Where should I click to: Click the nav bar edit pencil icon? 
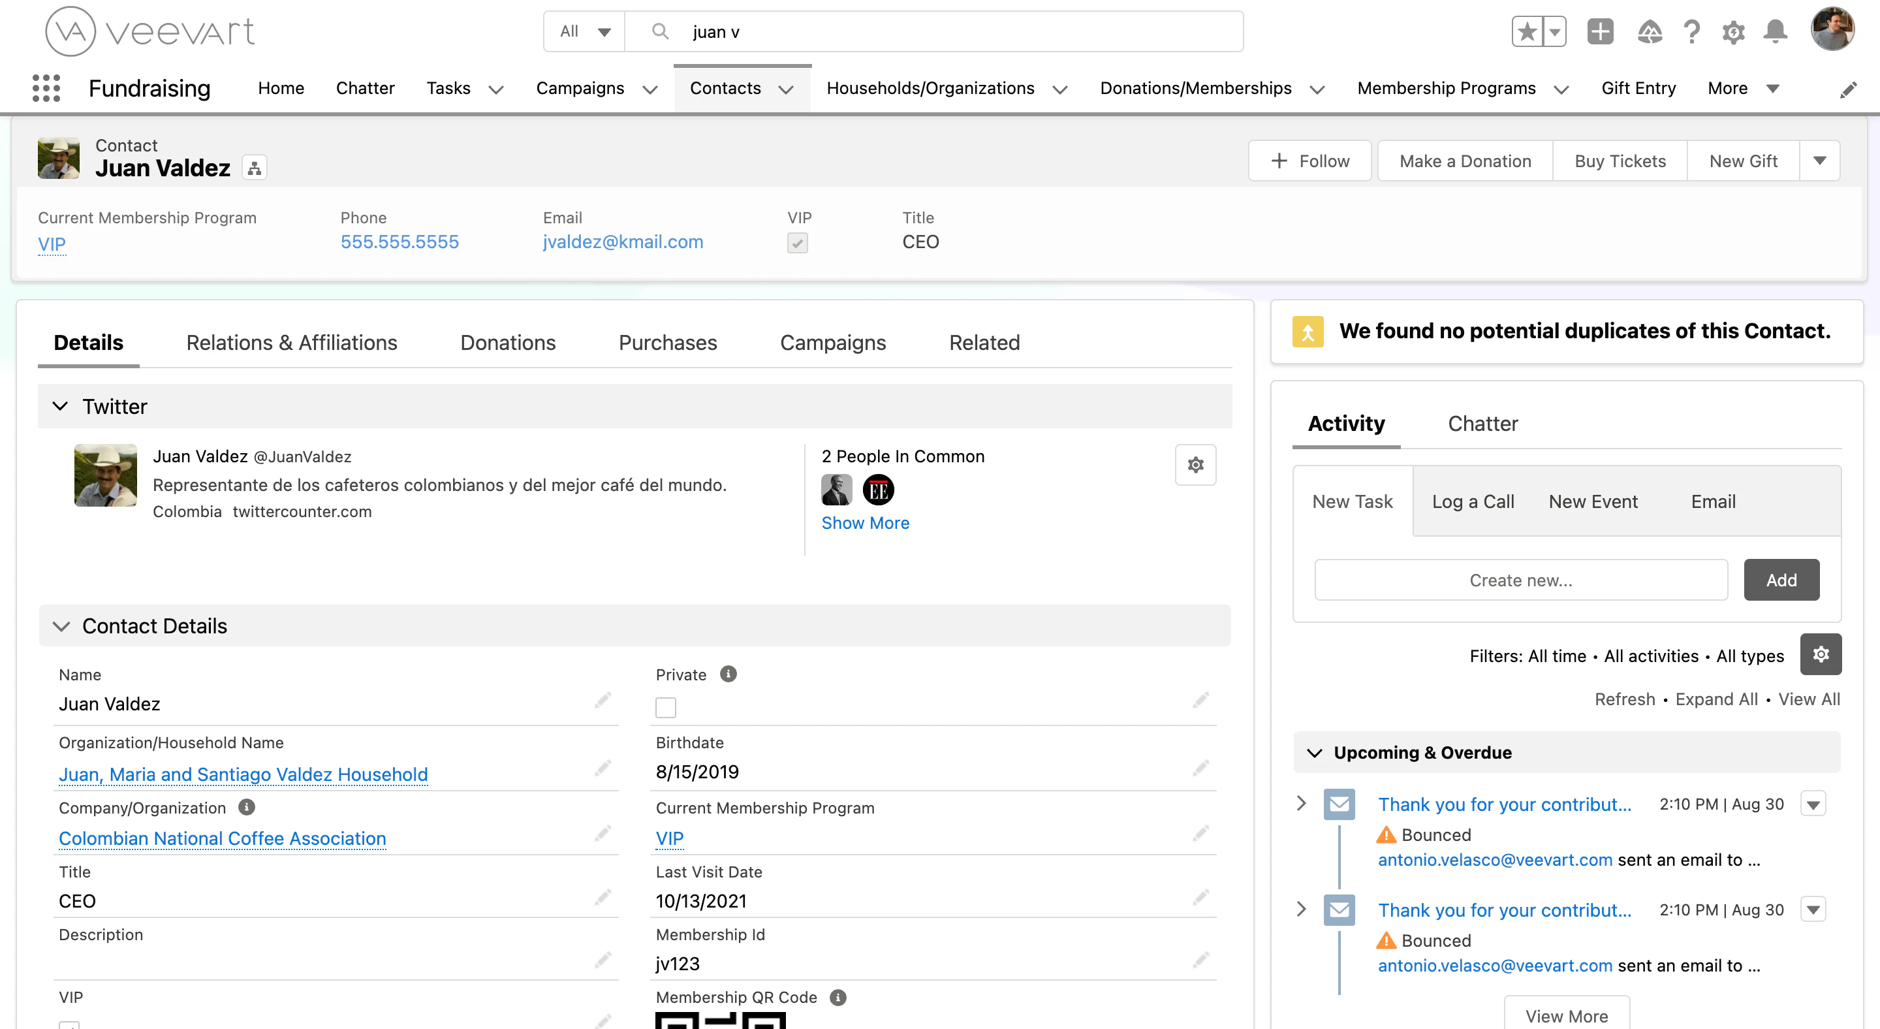pos(1849,89)
